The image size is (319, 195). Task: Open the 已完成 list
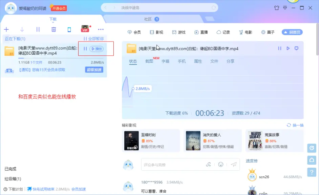[x=10, y=169]
